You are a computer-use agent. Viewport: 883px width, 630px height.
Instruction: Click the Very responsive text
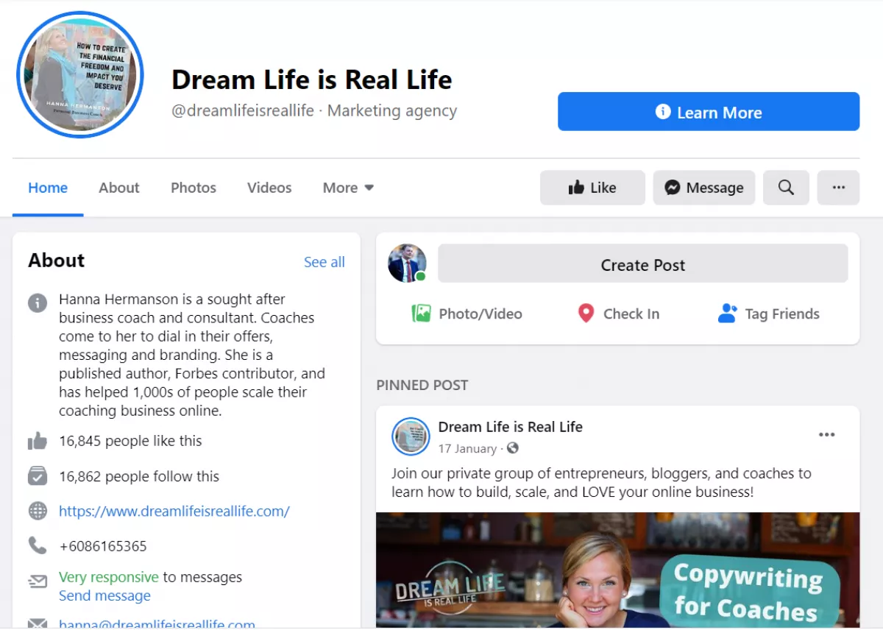coord(109,577)
